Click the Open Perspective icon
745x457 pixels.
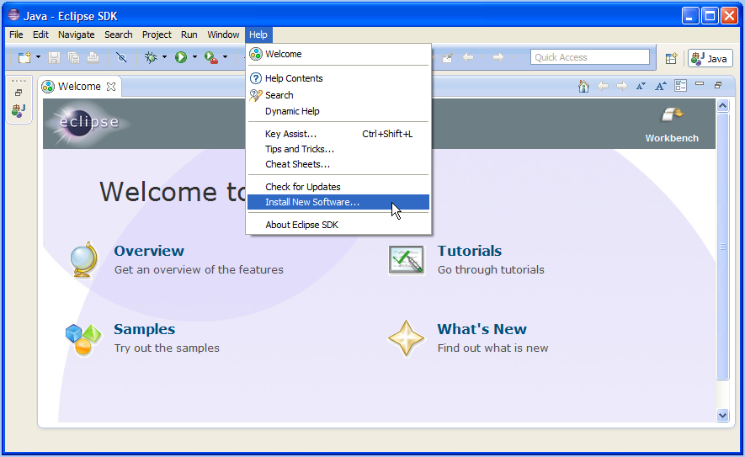(671, 58)
